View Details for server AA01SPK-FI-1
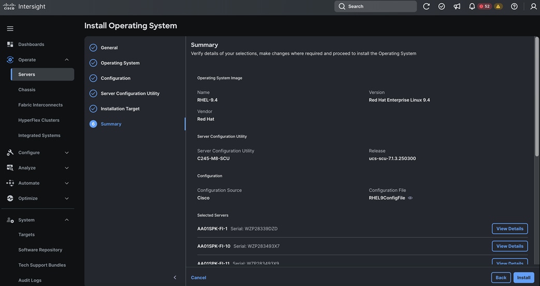540x286 pixels. 509,228
